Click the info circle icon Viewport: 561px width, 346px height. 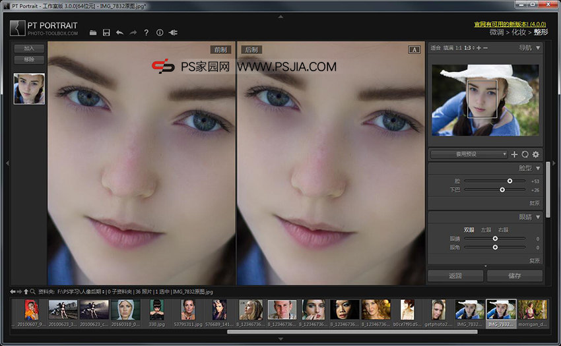(x=160, y=32)
